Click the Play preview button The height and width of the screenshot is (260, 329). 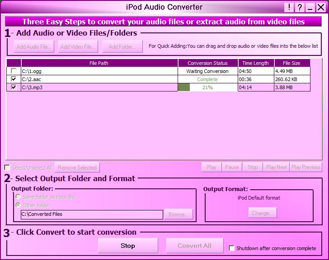pos(211,167)
